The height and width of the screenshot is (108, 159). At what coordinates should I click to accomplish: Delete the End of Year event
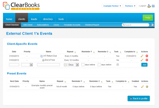[147, 60]
